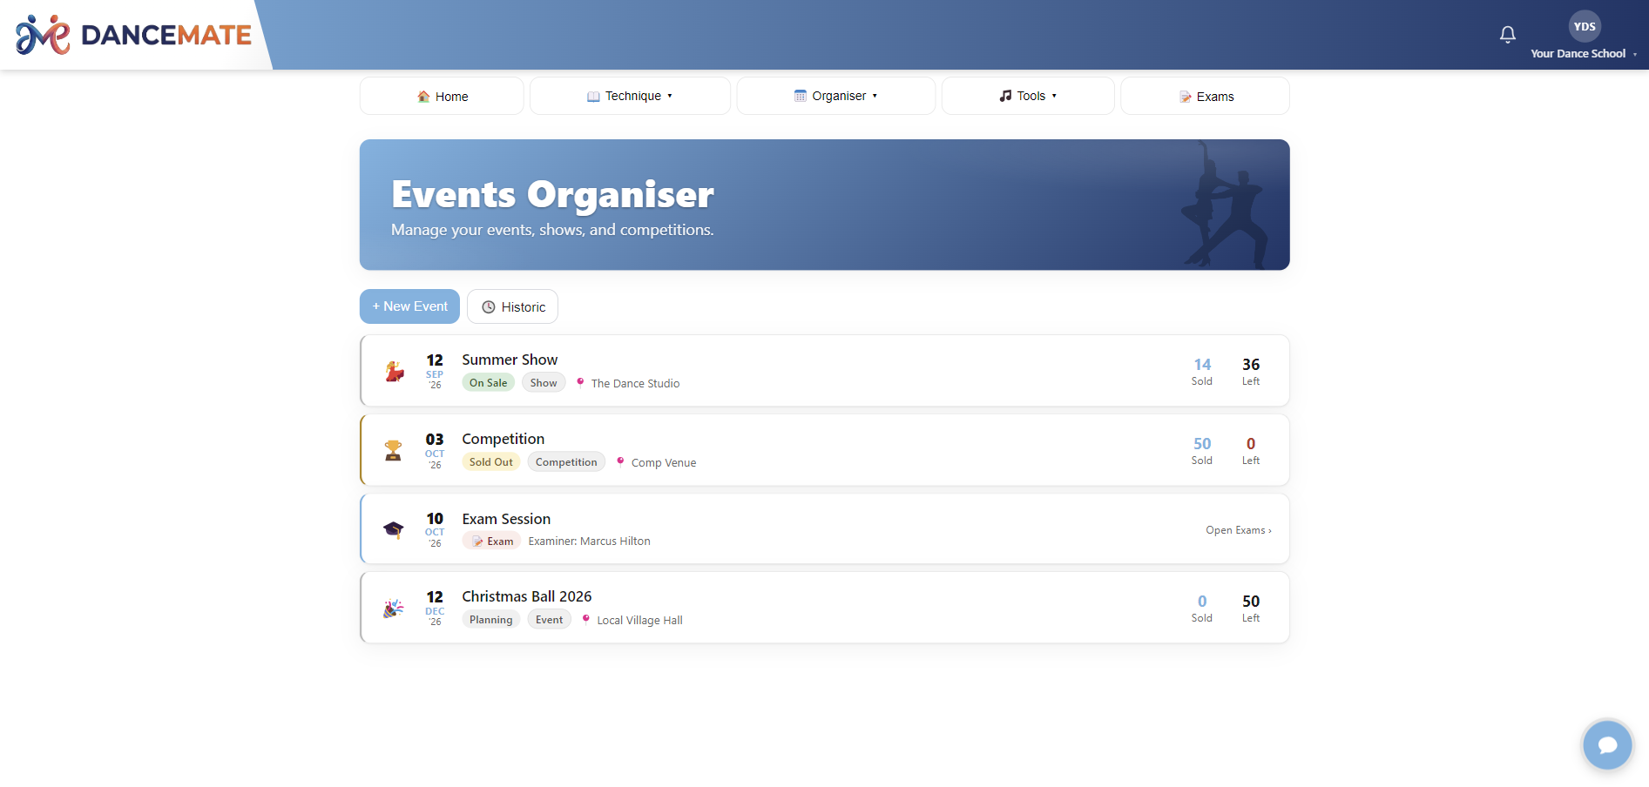Click the Christmas Ball party popper icon
Viewport: 1649px width, 787px height.
tap(394, 608)
